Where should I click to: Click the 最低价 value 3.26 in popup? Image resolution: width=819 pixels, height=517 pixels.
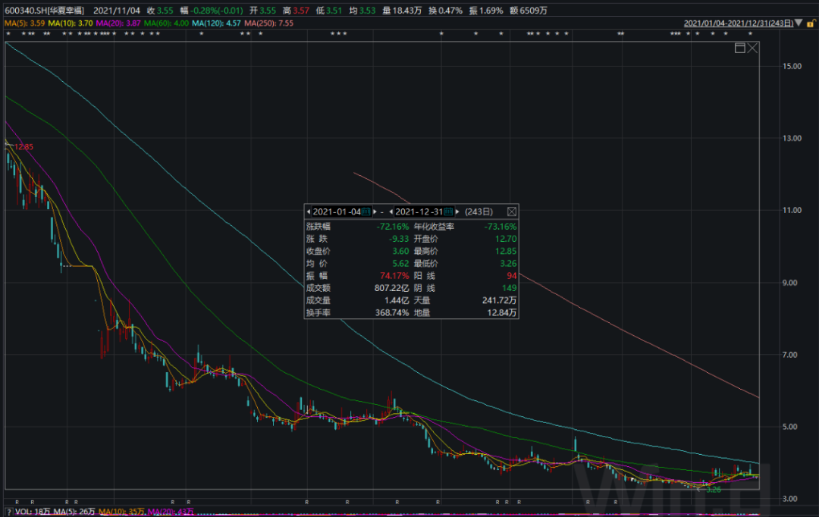[x=508, y=264]
